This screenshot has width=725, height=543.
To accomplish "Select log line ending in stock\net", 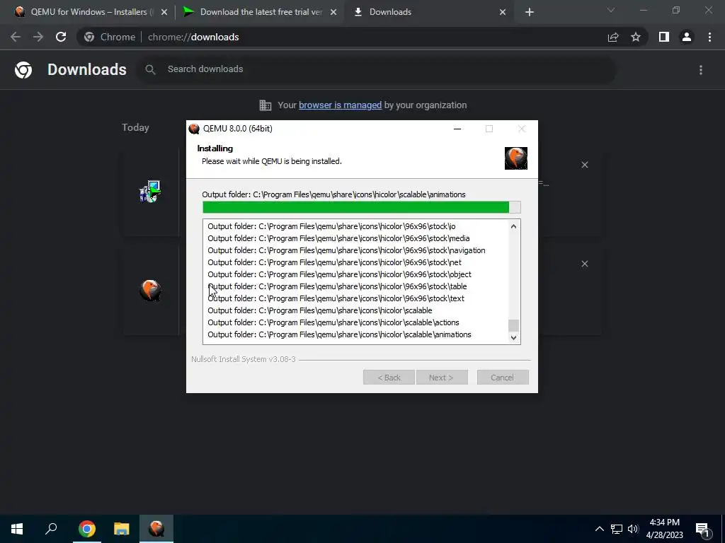I will [334, 262].
